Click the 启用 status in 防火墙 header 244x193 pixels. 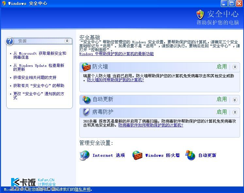221,67
